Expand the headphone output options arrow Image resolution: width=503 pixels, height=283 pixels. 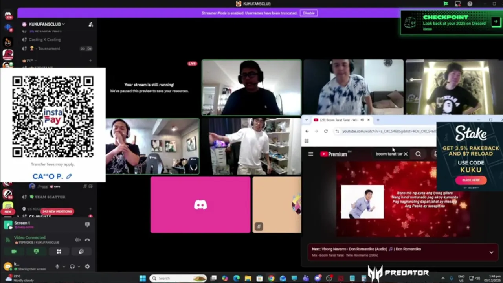tap(78, 266)
